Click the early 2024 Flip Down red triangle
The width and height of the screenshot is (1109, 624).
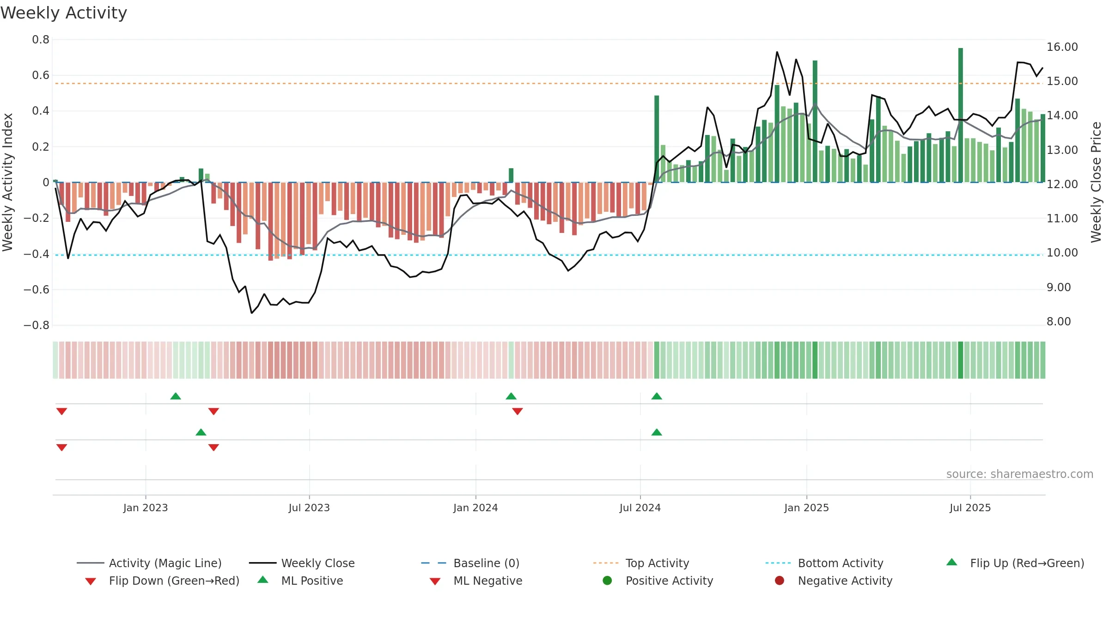point(518,411)
